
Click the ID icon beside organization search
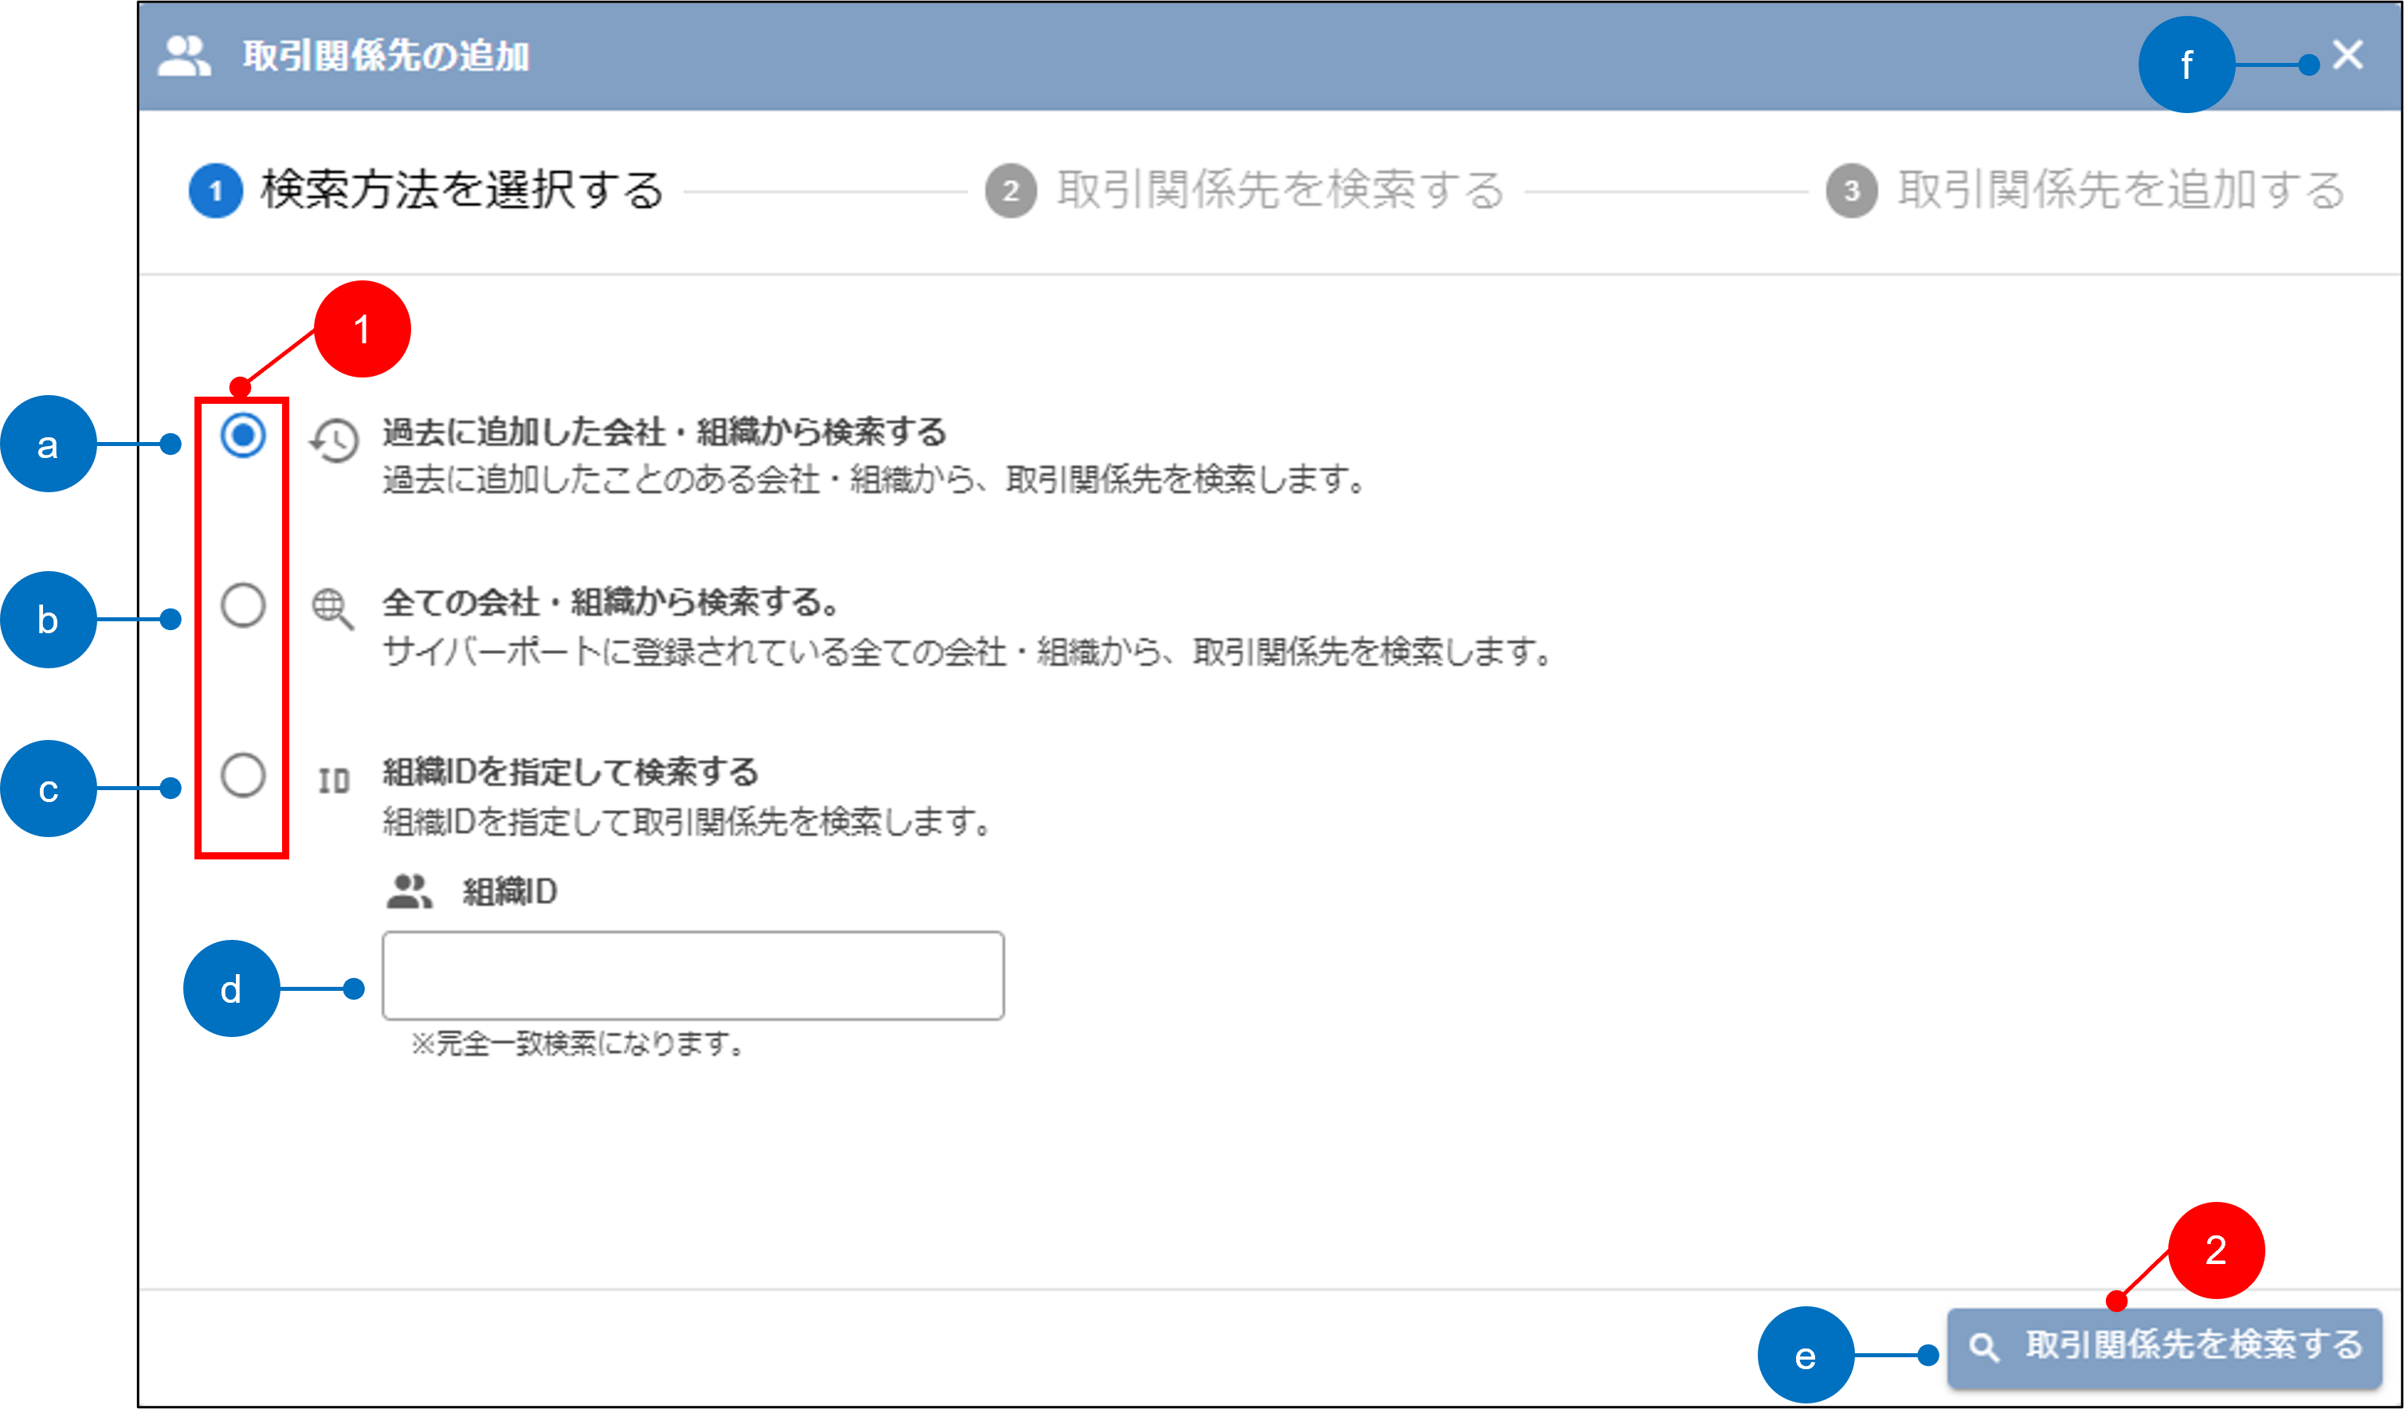(333, 781)
